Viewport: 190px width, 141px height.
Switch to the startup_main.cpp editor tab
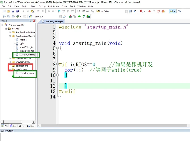click(x=54, y=21)
